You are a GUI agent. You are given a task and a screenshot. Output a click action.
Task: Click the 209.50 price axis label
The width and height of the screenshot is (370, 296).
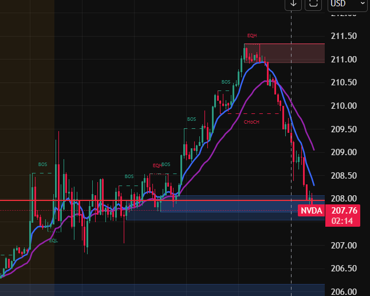(344, 129)
